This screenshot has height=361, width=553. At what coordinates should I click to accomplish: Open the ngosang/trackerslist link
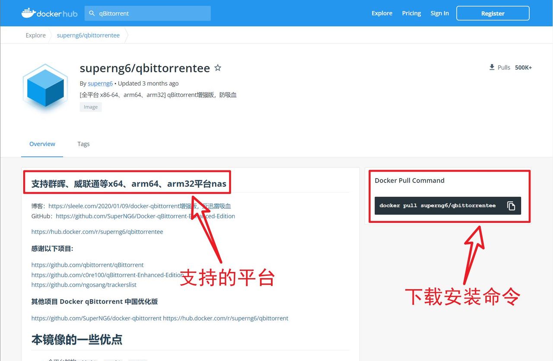(x=84, y=285)
